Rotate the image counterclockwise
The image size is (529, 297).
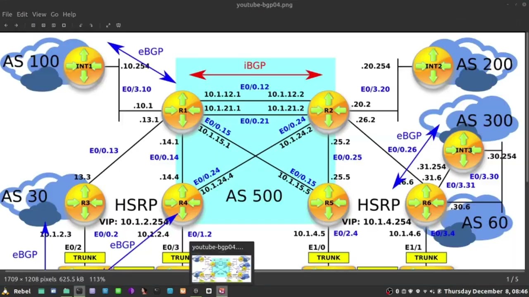click(81, 26)
